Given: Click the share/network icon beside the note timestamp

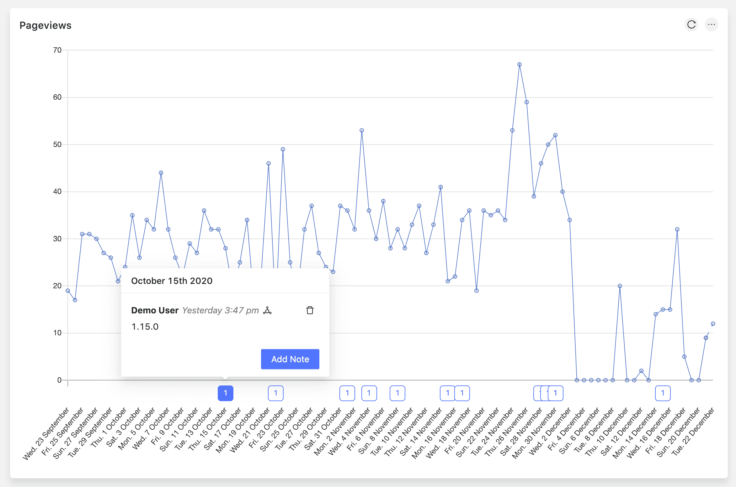Looking at the screenshot, I should coord(267,310).
